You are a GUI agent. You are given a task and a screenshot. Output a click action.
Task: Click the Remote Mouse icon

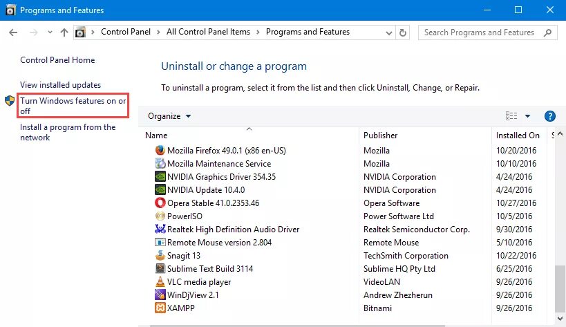click(160, 242)
